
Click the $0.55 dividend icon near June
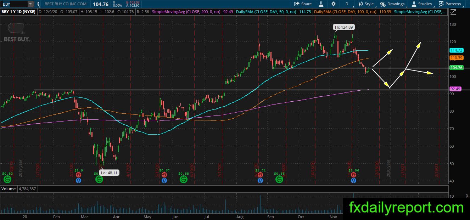point(183,179)
